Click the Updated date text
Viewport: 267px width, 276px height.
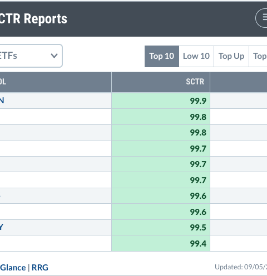241,267
